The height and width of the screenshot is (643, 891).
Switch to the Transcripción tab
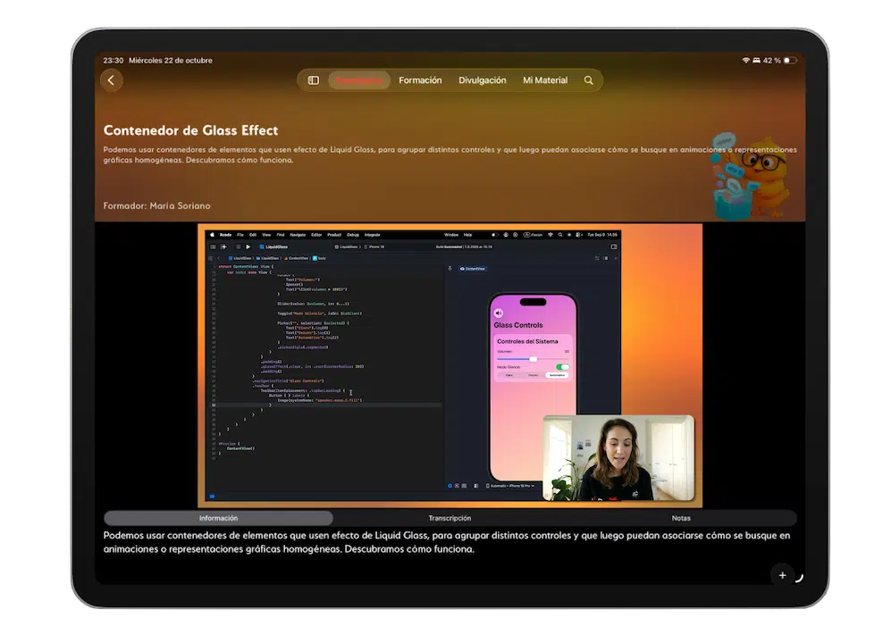[450, 518]
